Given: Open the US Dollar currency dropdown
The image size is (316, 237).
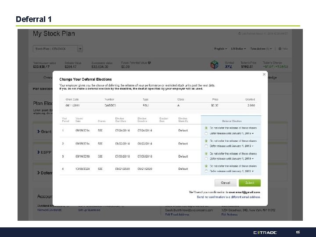Looking at the screenshot, I should [238, 49].
